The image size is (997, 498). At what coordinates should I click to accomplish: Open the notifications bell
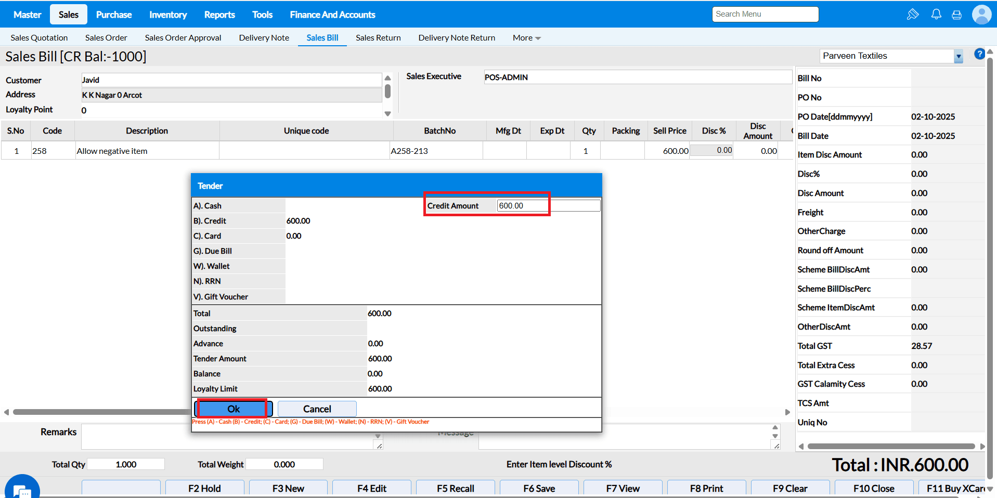pyautogui.click(x=936, y=15)
